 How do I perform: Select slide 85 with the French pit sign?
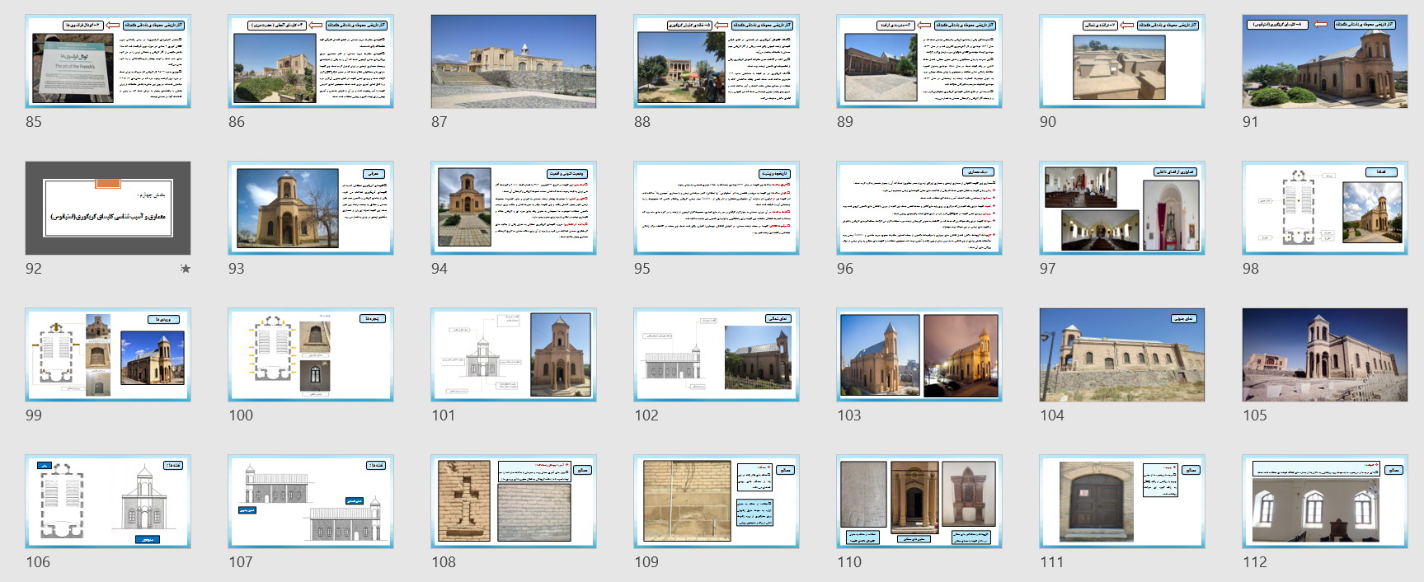pyautogui.click(x=108, y=61)
